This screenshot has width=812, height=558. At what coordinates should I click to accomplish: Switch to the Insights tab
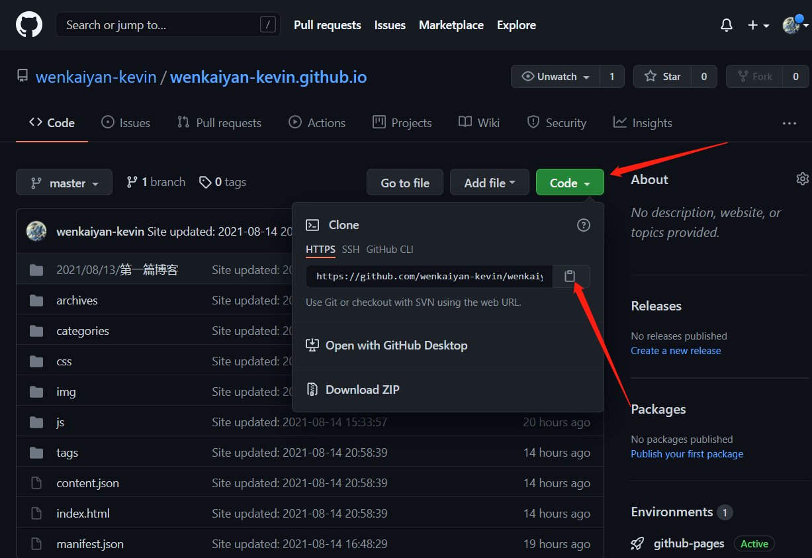pos(643,123)
